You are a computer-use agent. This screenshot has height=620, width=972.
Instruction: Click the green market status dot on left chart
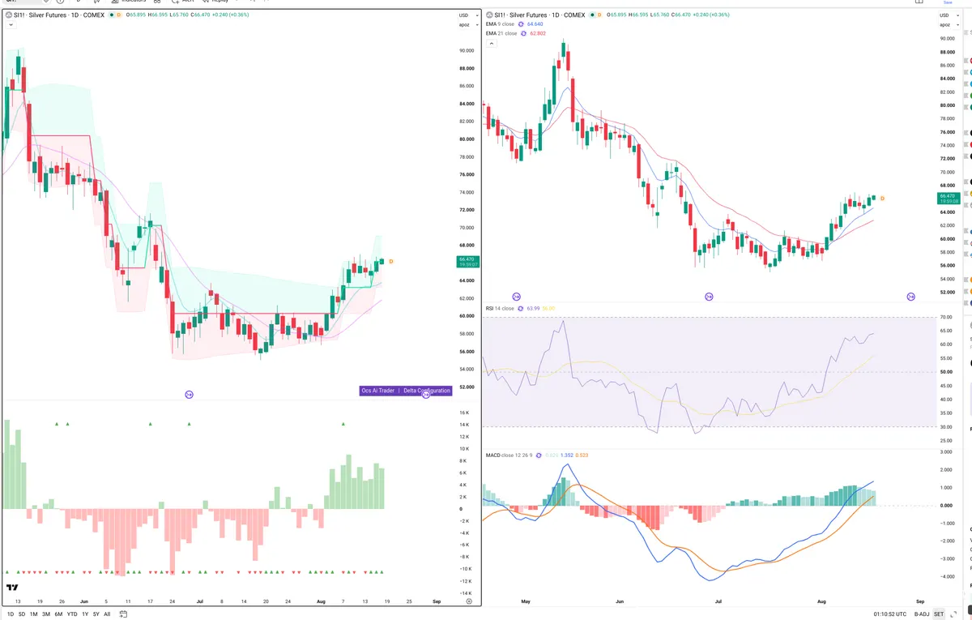pos(110,15)
